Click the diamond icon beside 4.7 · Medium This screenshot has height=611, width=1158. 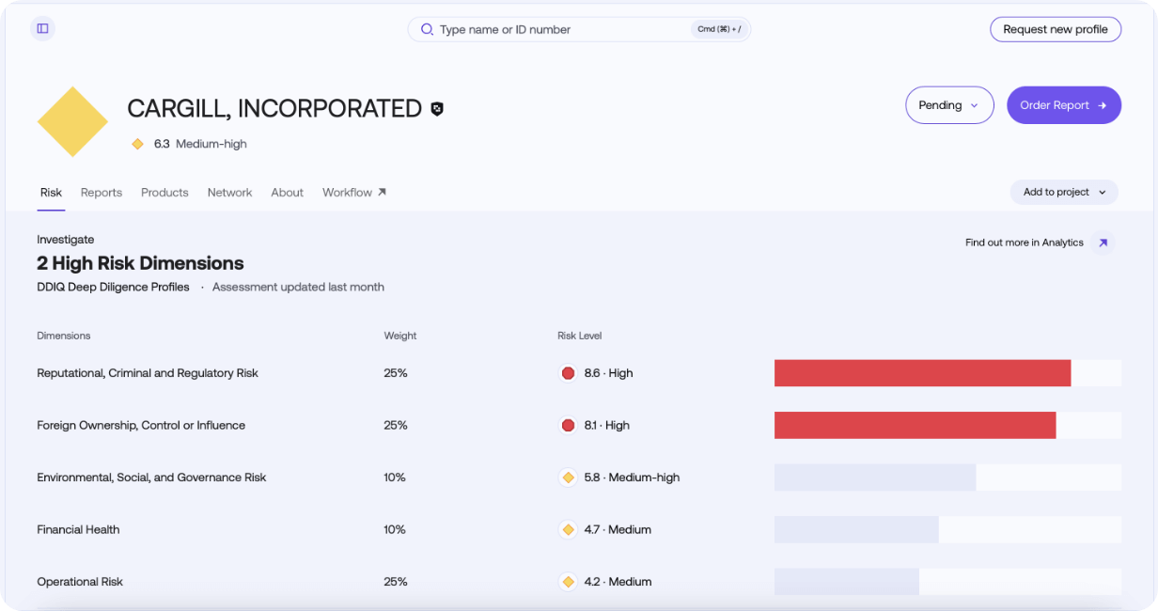tap(568, 529)
